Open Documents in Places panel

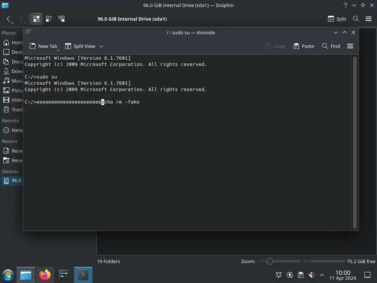click(13, 62)
